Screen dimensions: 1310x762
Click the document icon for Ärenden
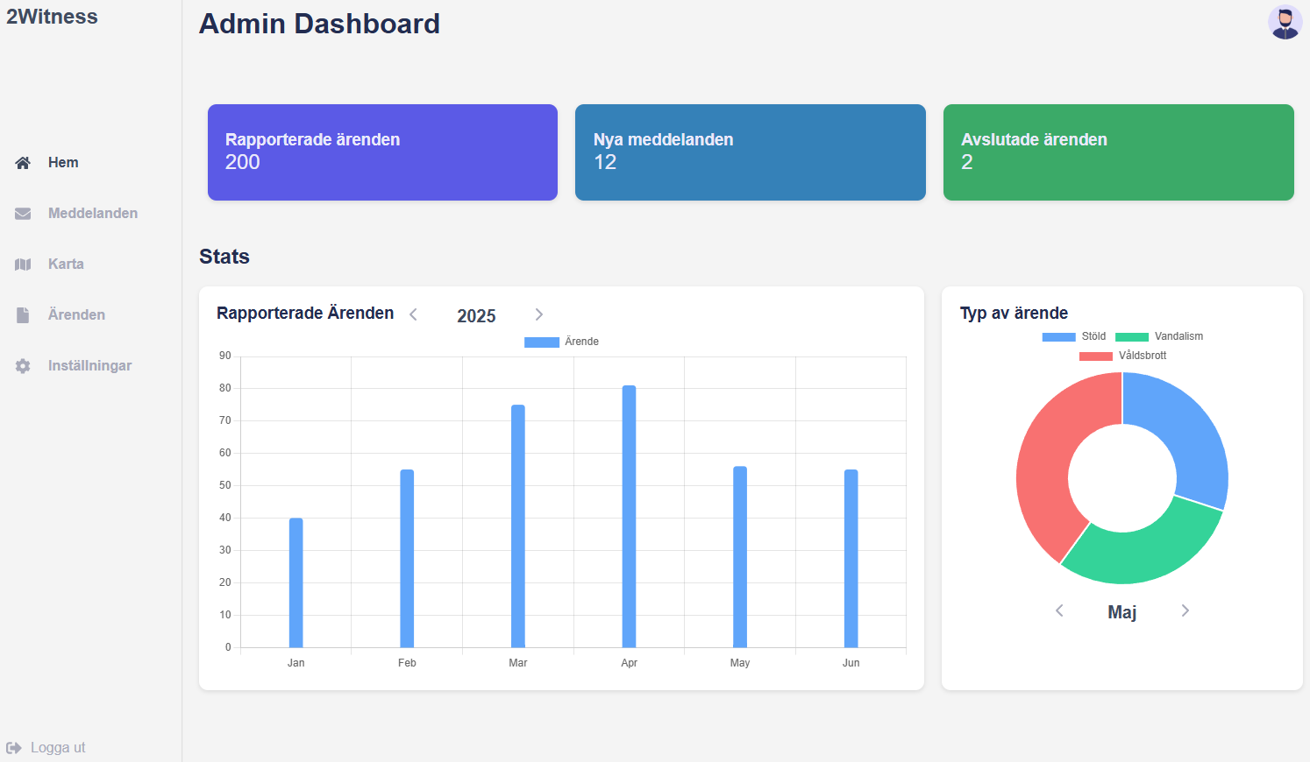tap(23, 315)
